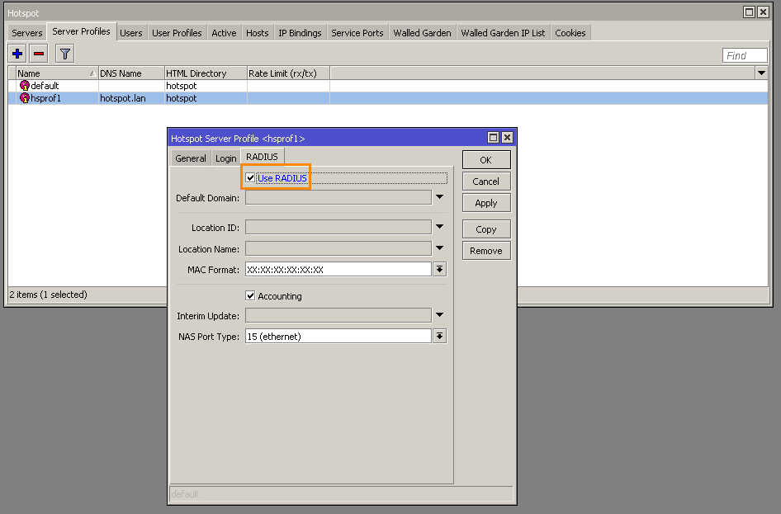Viewport: 781px width, 514px height.
Task: Uncheck the Use RADIUS checkbox
Action: pos(251,178)
